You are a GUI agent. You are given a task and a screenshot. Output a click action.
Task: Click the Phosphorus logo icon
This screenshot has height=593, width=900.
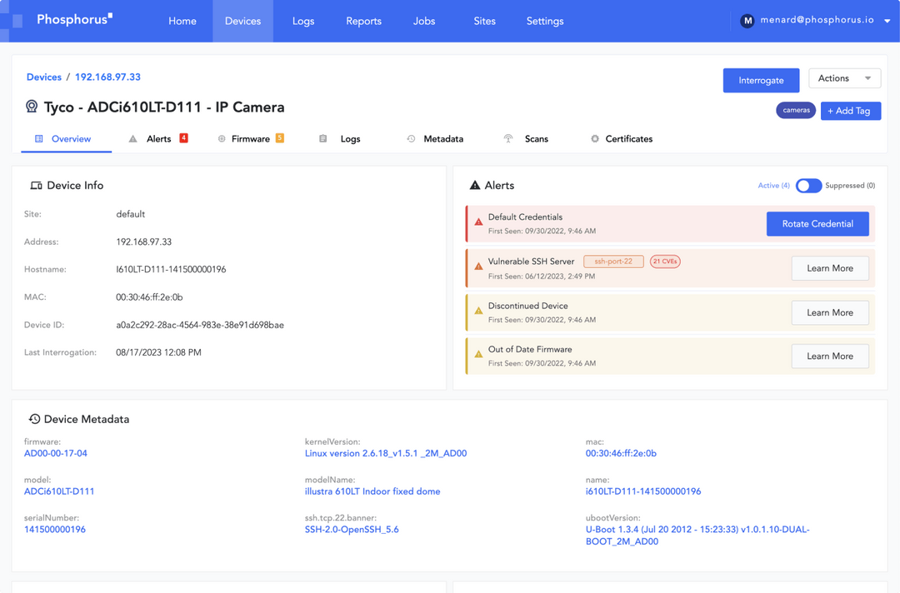18,18
